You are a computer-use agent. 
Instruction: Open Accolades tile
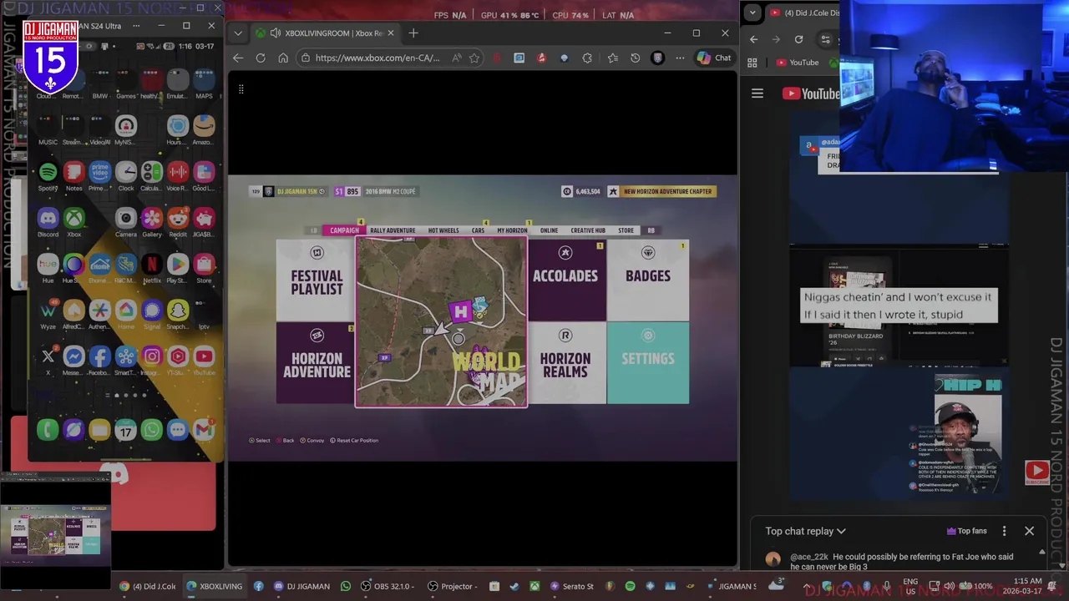pos(565,280)
